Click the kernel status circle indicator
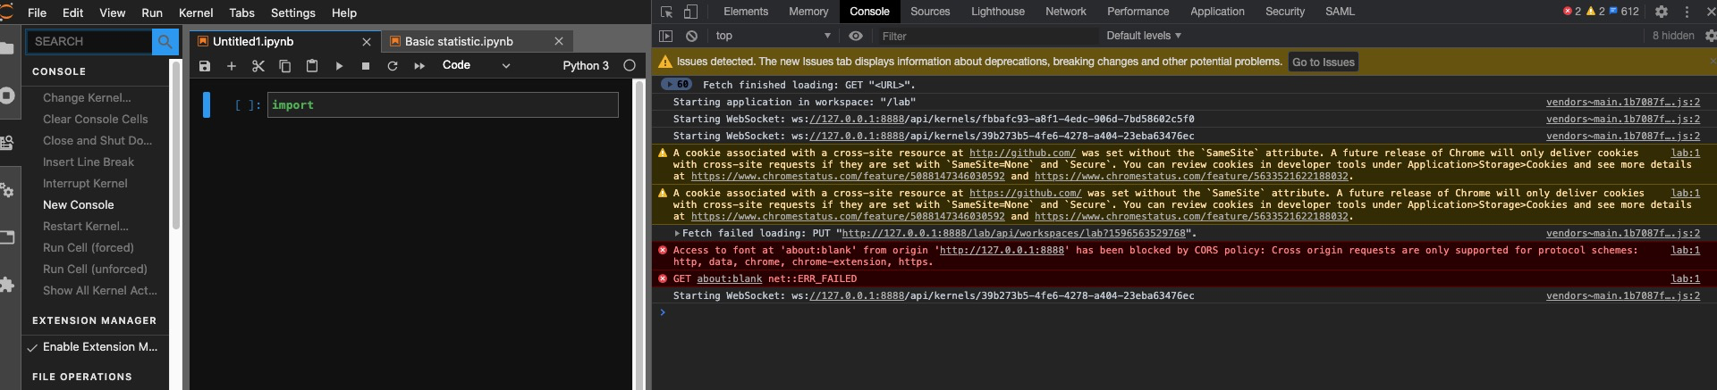This screenshot has height=390, width=1717. click(630, 65)
